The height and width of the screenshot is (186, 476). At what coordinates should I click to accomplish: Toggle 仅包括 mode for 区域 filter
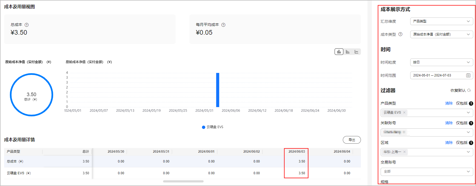click(462, 143)
